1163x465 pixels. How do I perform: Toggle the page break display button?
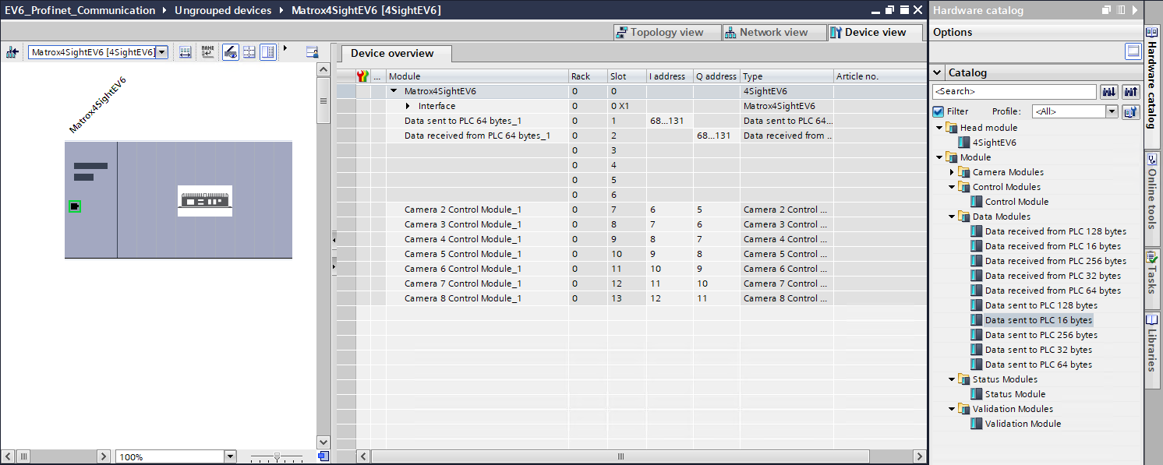[x=249, y=52]
